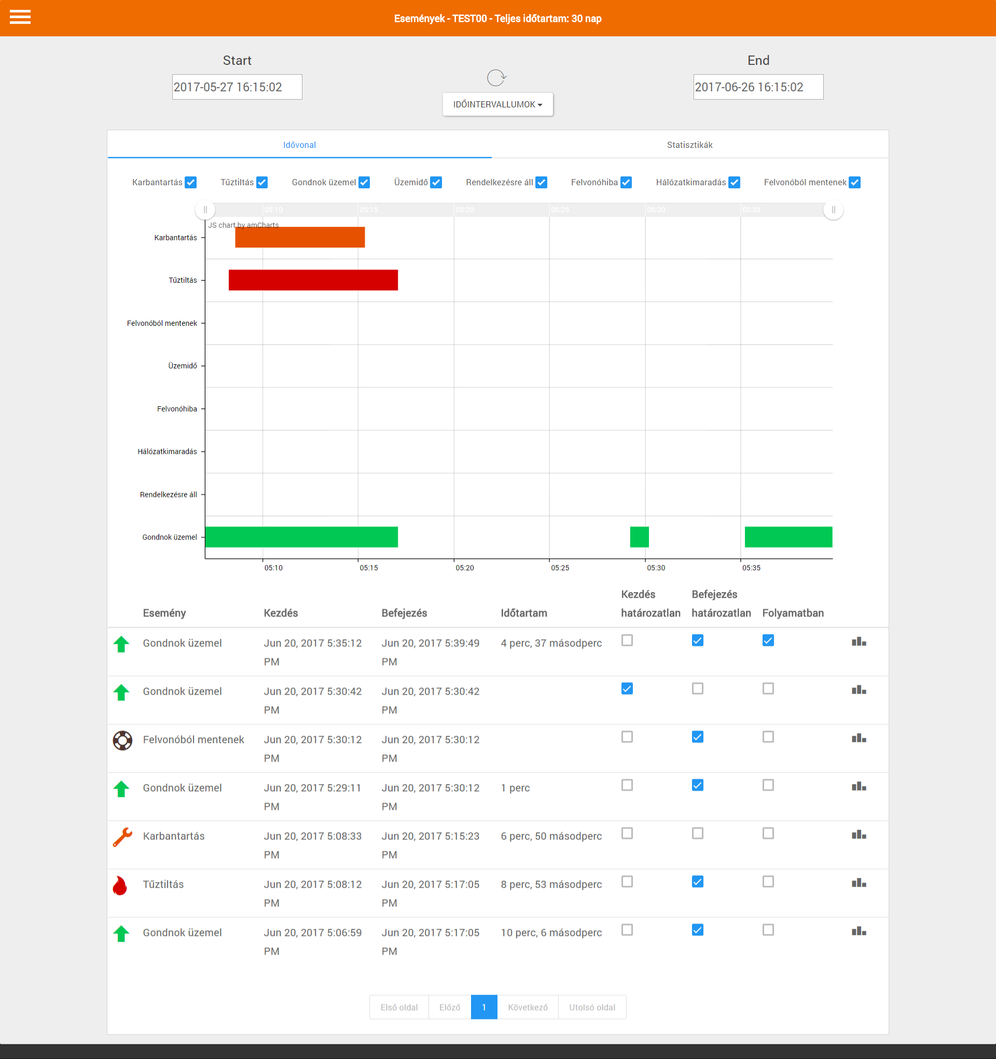The width and height of the screenshot is (996, 1059).
Task: Click the red flame Tűztiltás icon
Action: [x=120, y=885]
